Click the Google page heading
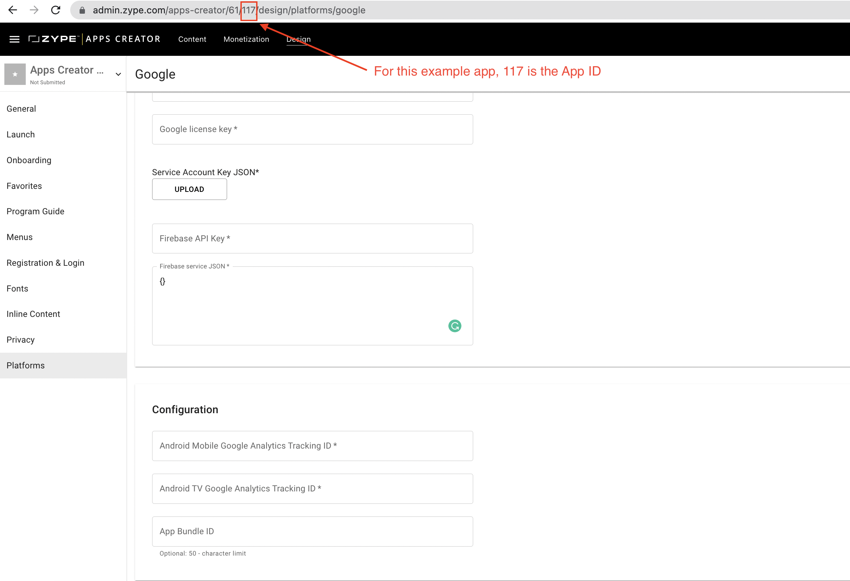 (x=155, y=74)
